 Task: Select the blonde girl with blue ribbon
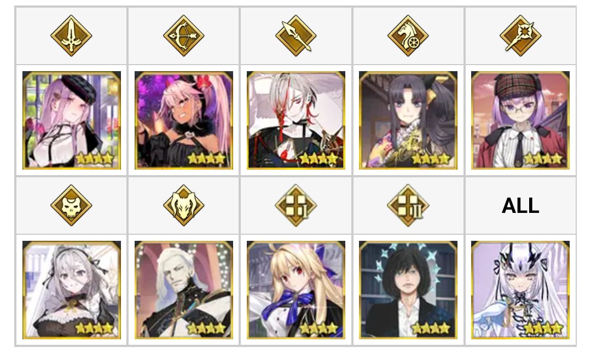(x=296, y=290)
